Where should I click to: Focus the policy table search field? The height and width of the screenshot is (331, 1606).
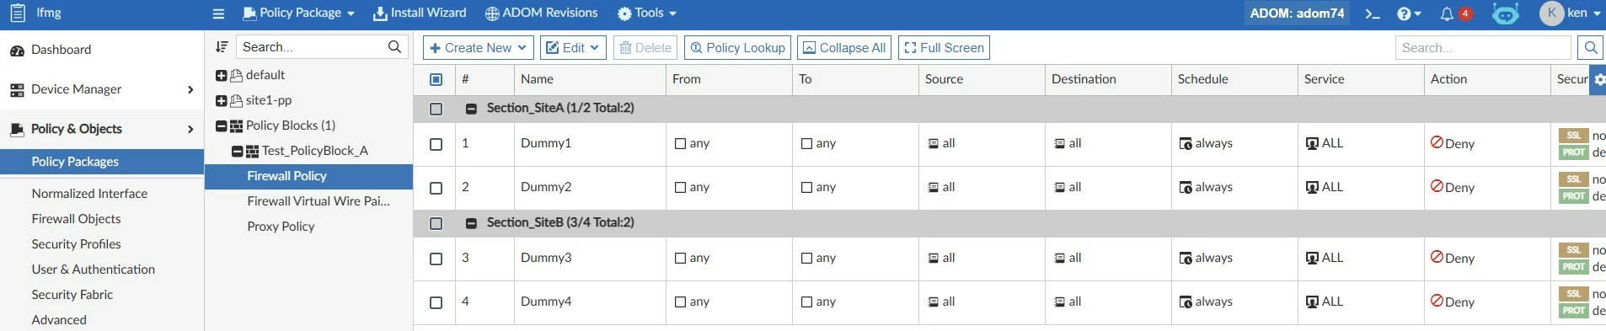pyautogui.click(x=1483, y=48)
